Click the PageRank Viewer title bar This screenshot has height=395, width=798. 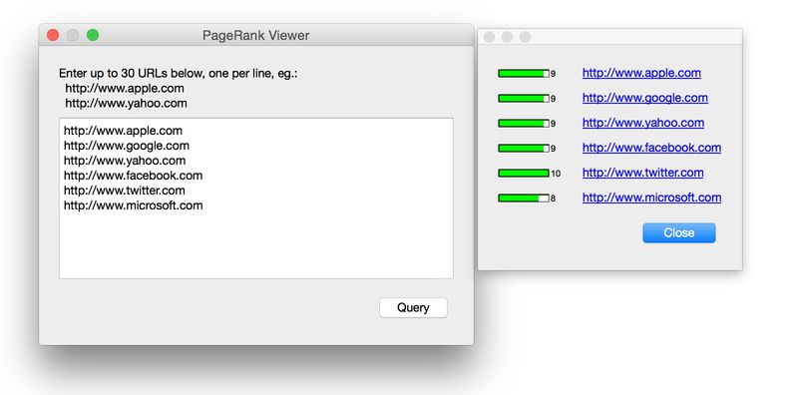pyautogui.click(x=256, y=35)
